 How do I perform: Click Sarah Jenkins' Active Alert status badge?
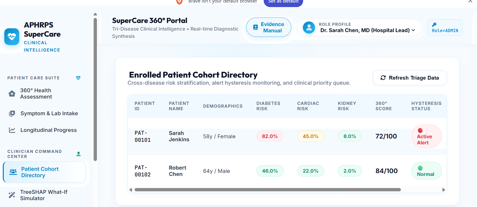point(427,136)
